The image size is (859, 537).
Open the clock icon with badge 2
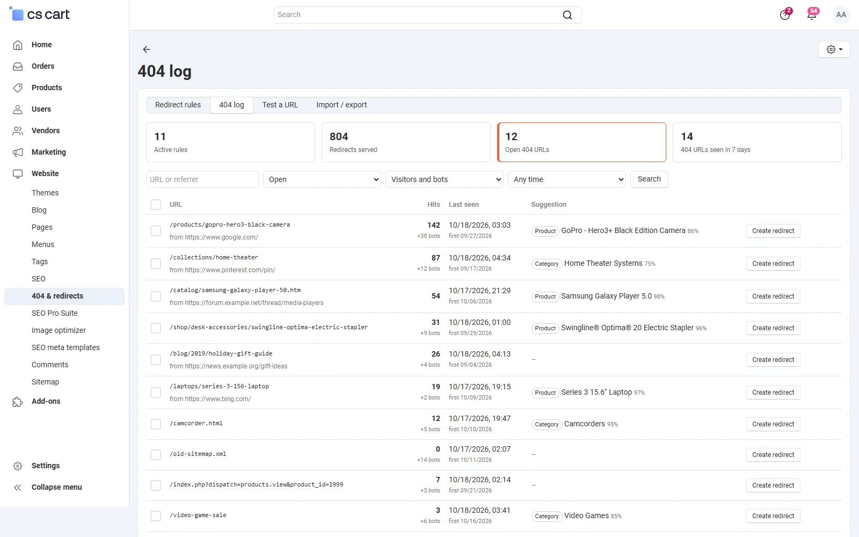(x=785, y=14)
